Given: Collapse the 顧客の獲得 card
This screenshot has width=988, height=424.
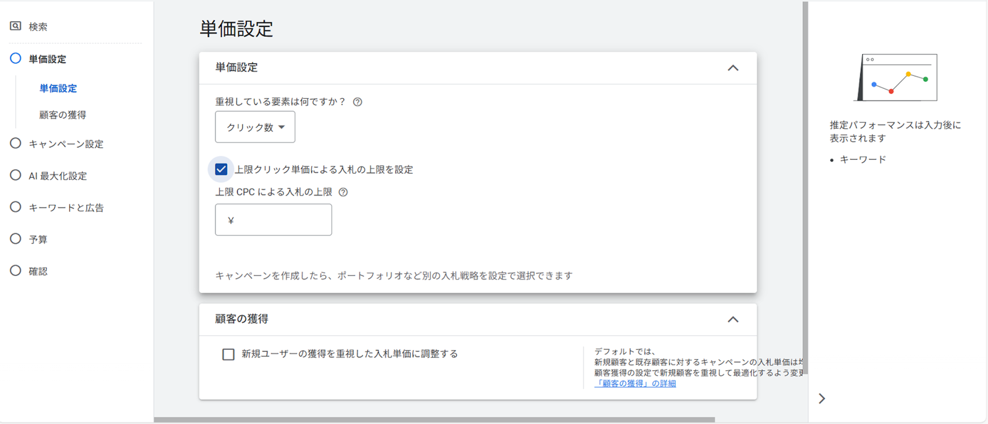Looking at the screenshot, I should point(733,319).
